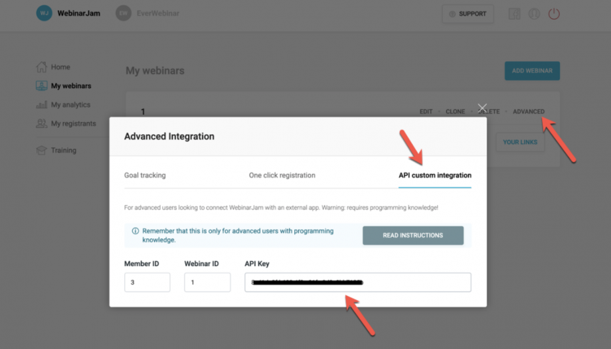Click the Training graduation cap icon
Screen dimensions: 611x349
tap(41, 151)
